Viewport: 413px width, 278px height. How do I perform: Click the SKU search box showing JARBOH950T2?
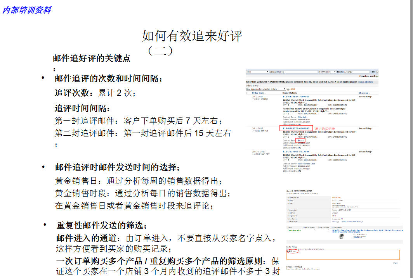[x=292, y=72]
